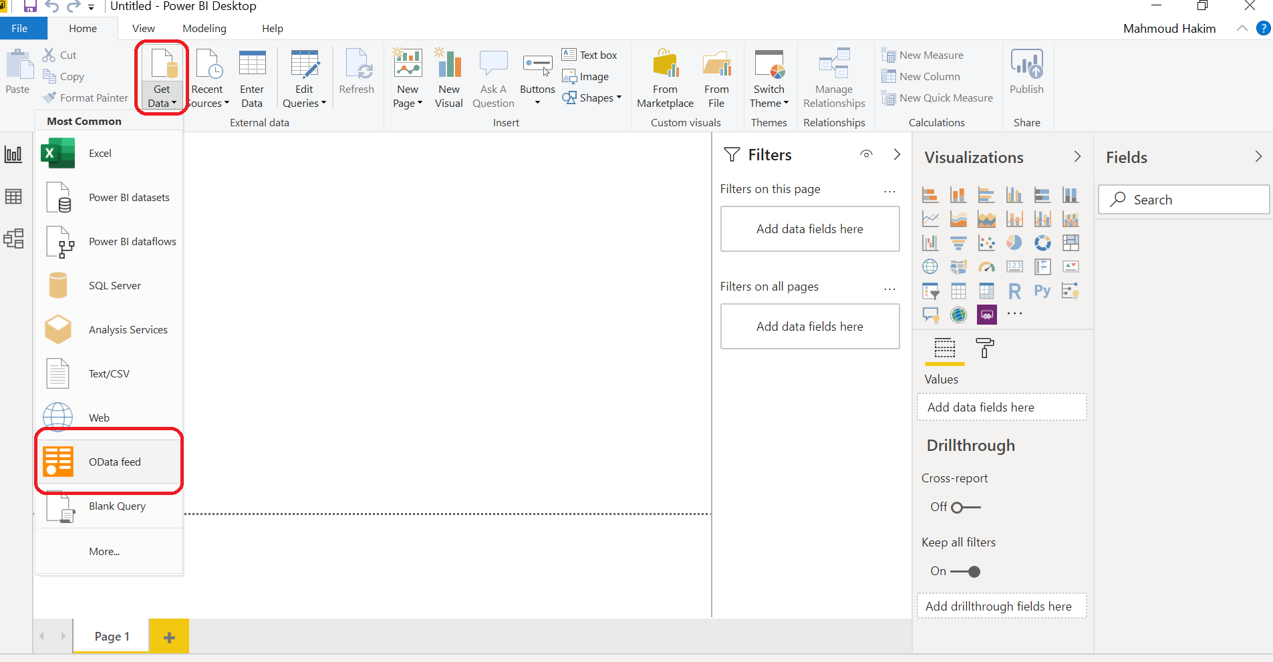Viewport: 1273px width, 662px height.
Task: Click the Paste clipboard icon
Action: coord(19,65)
